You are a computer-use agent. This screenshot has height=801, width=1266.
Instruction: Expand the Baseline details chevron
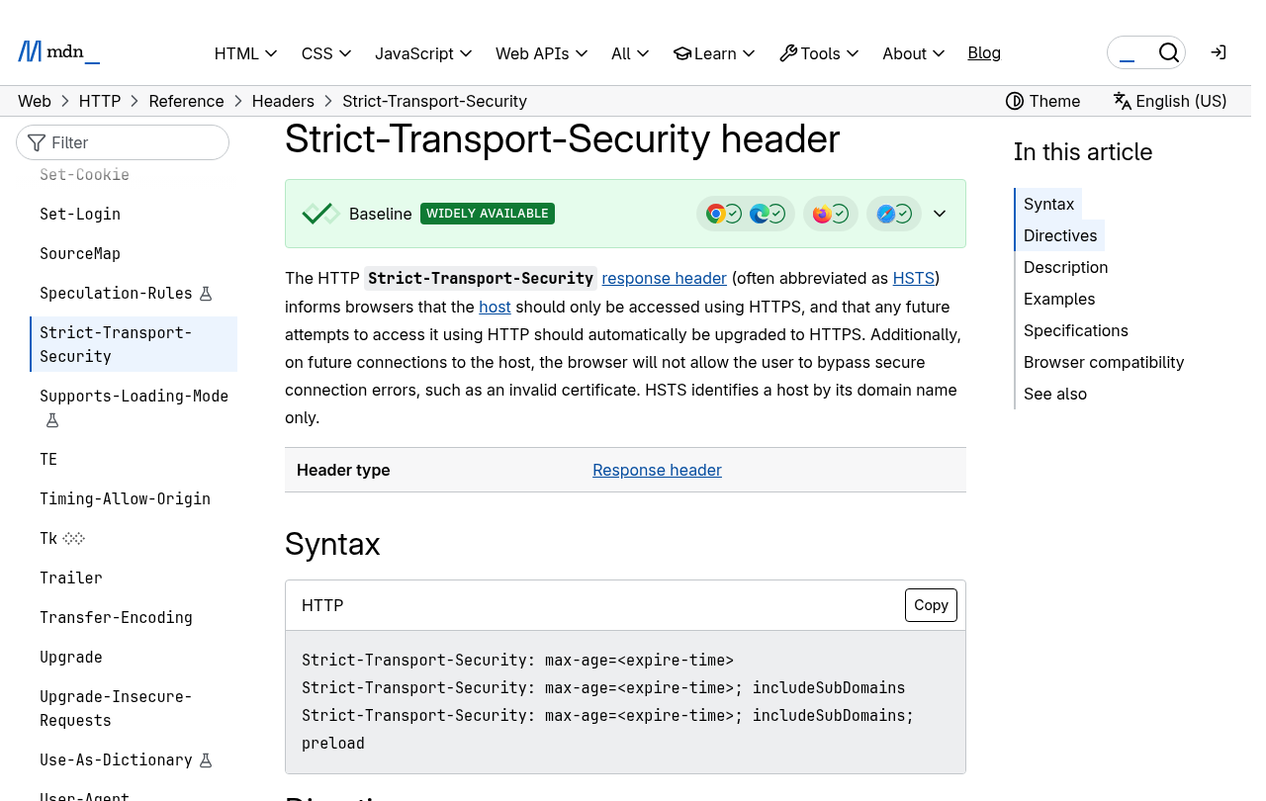pyautogui.click(x=940, y=214)
